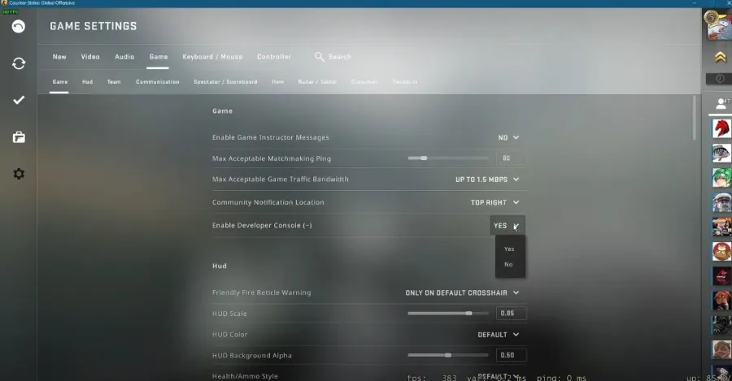Image resolution: width=732 pixels, height=381 pixels.
Task: Open Enable Game Instructor Messages dropdown
Action: 508,137
